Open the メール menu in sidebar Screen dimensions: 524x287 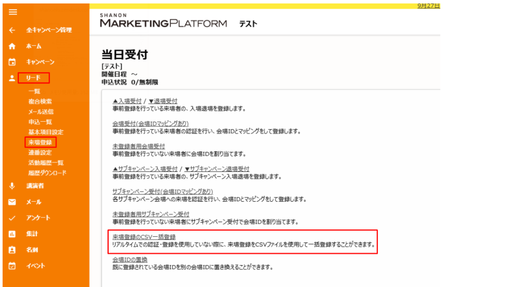tap(34, 202)
